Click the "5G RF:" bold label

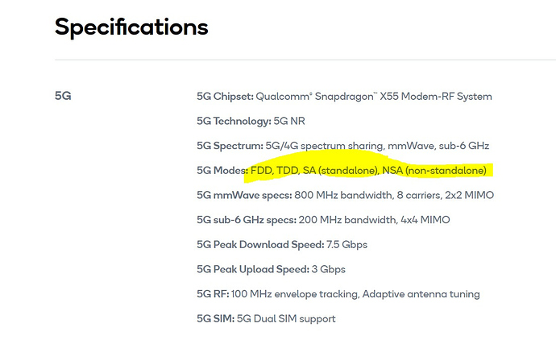point(214,294)
